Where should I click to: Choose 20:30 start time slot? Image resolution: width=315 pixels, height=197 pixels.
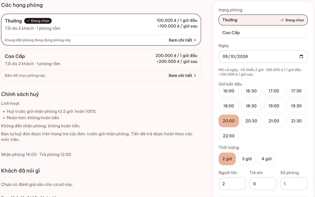click(251, 121)
